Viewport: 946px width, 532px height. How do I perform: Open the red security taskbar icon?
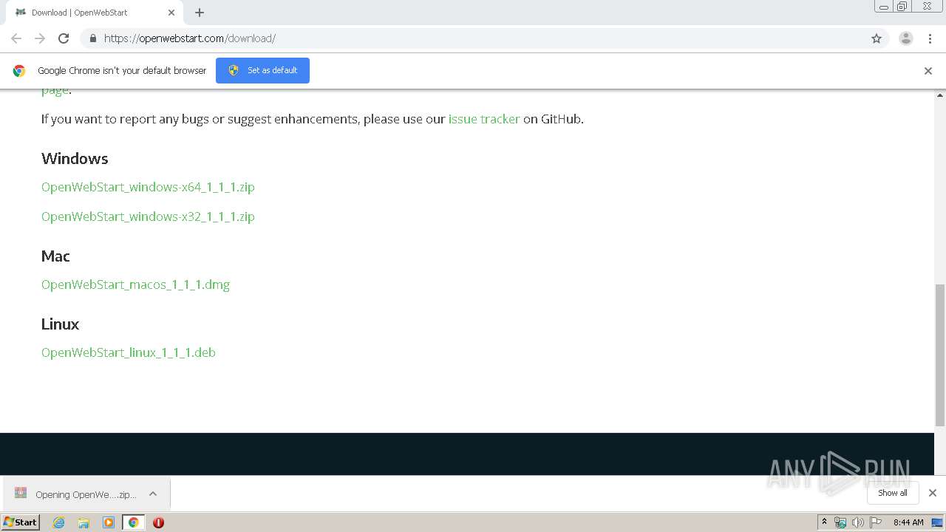tap(158, 522)
